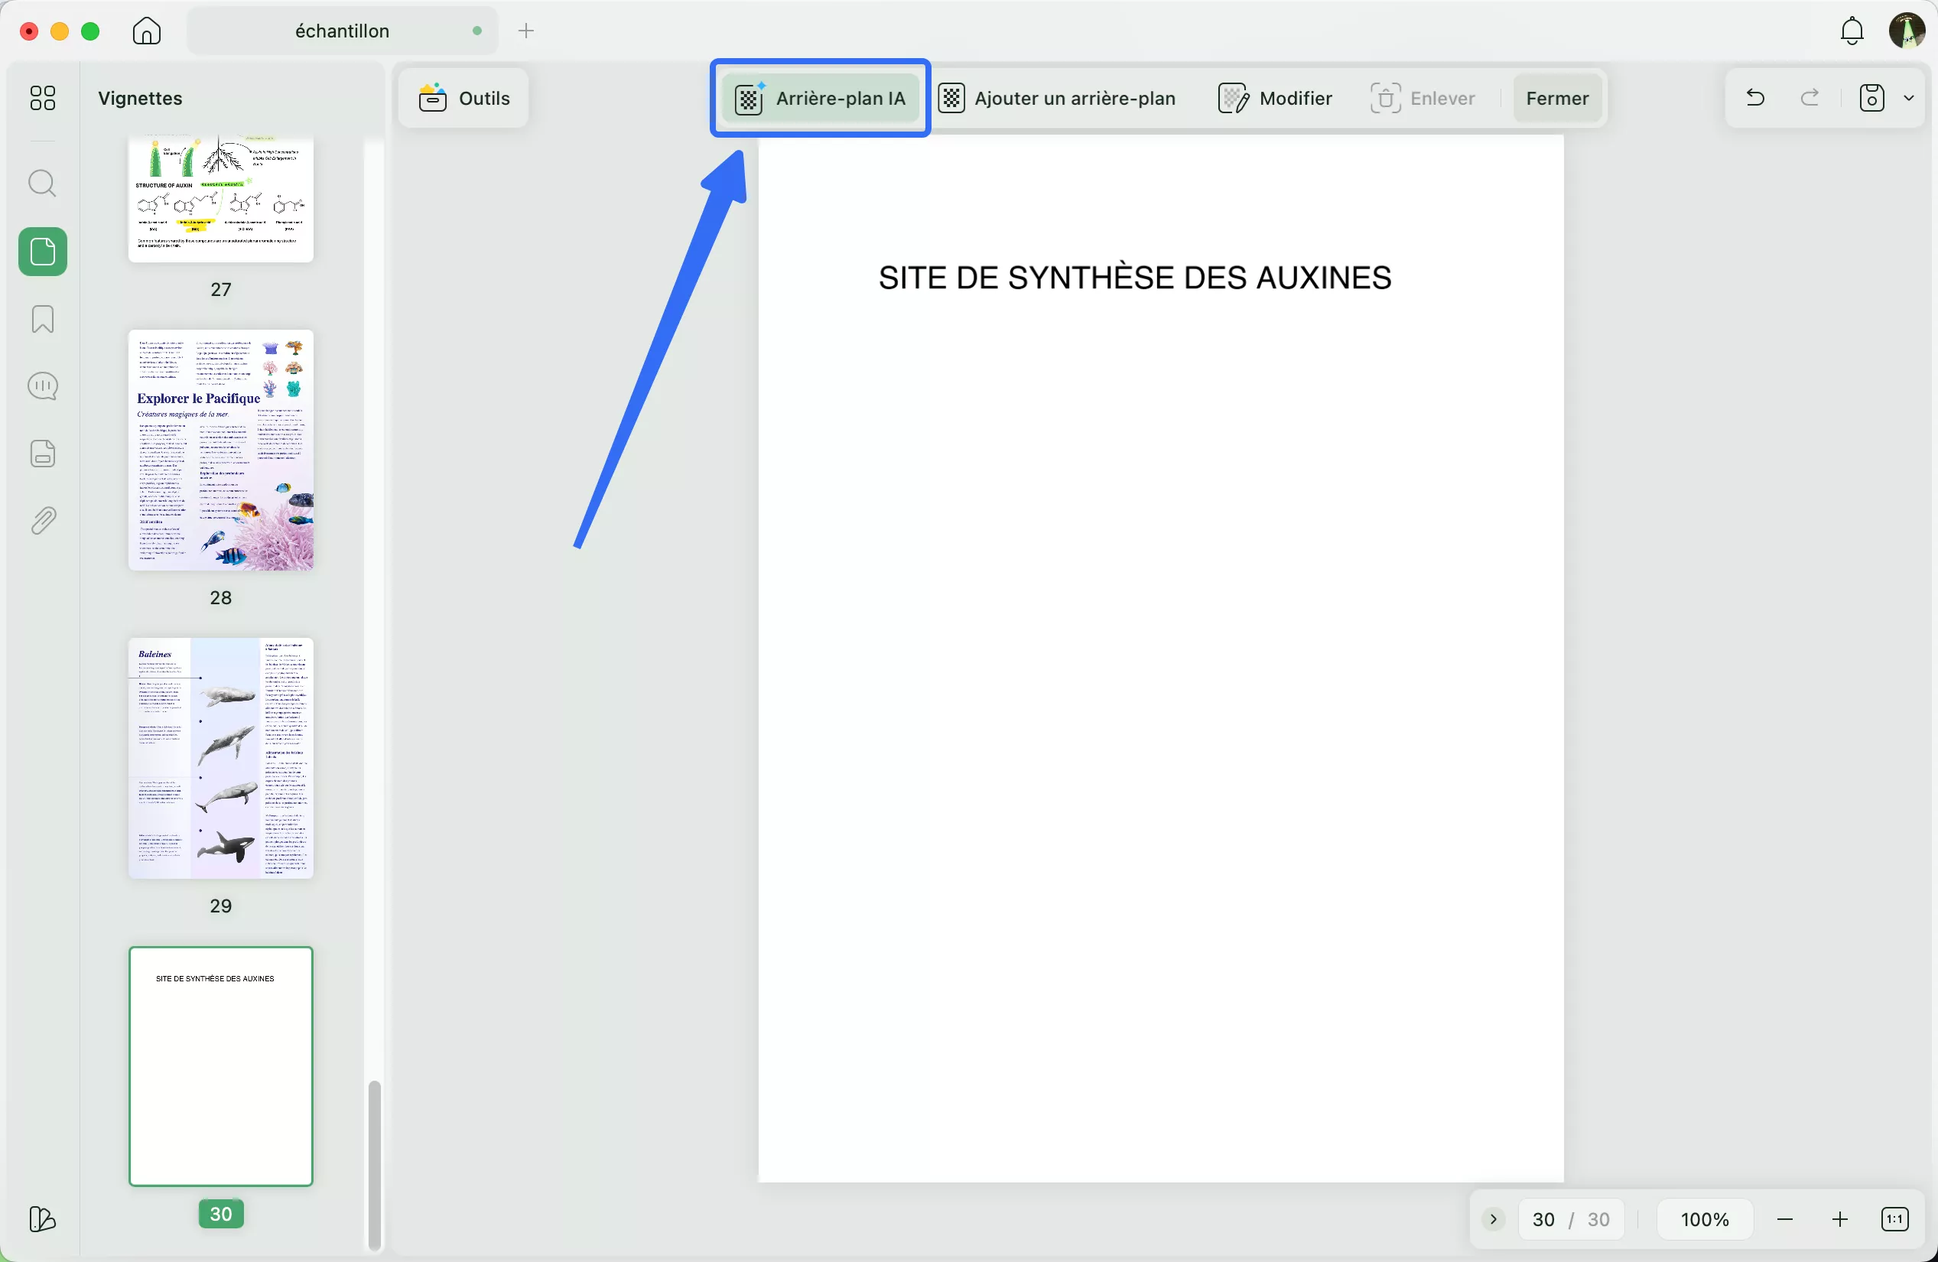Click the 100% zoom level control
The image size is (1938, 1262).
click(1705, 1219)
